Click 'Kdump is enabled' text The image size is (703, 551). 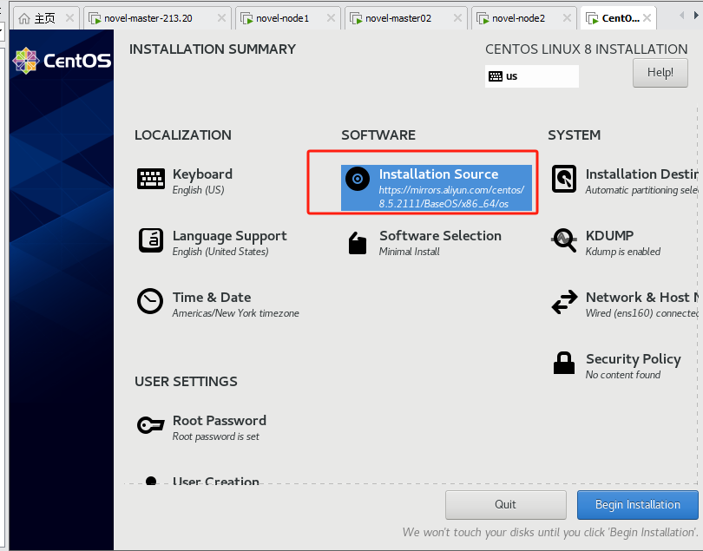coord(623,252)
